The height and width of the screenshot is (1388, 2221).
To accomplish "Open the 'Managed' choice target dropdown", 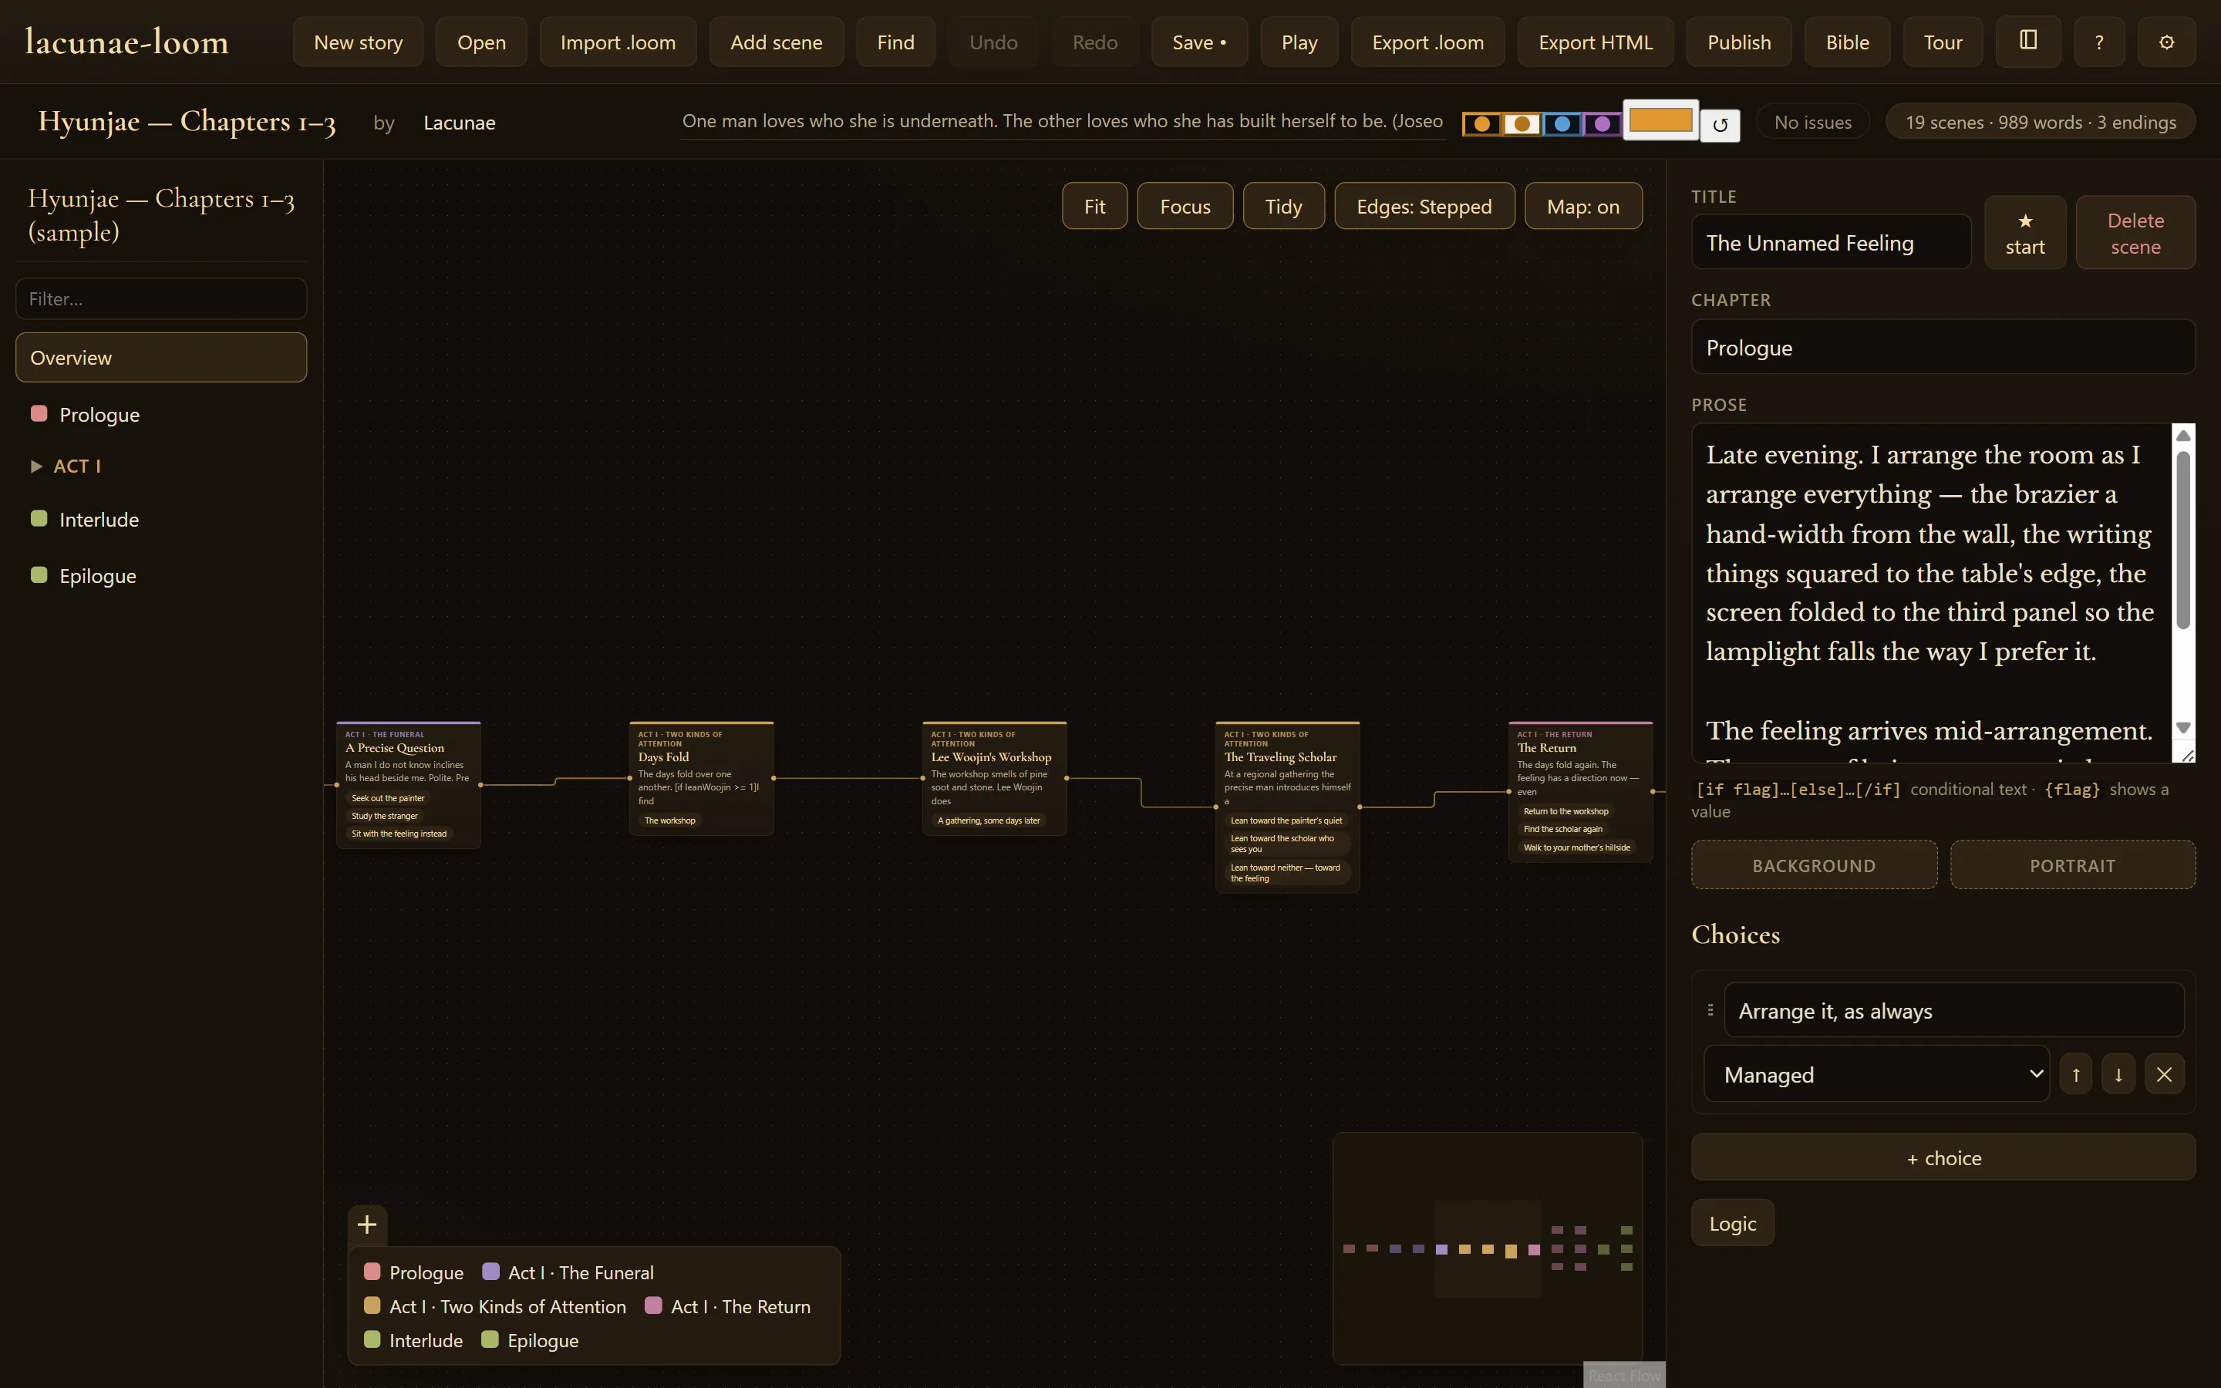I will [1876, 1074].
